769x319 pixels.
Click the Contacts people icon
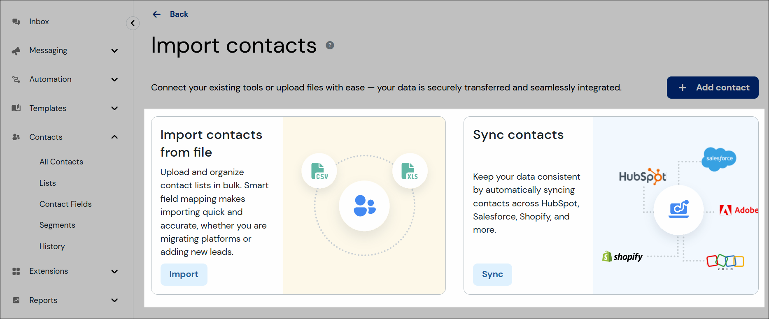(x=16, y=137)
